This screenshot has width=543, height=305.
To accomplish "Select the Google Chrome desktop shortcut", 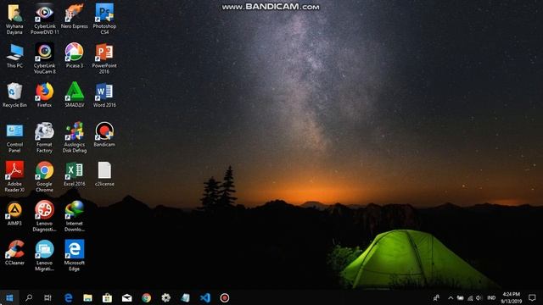I will coord(45,177).
